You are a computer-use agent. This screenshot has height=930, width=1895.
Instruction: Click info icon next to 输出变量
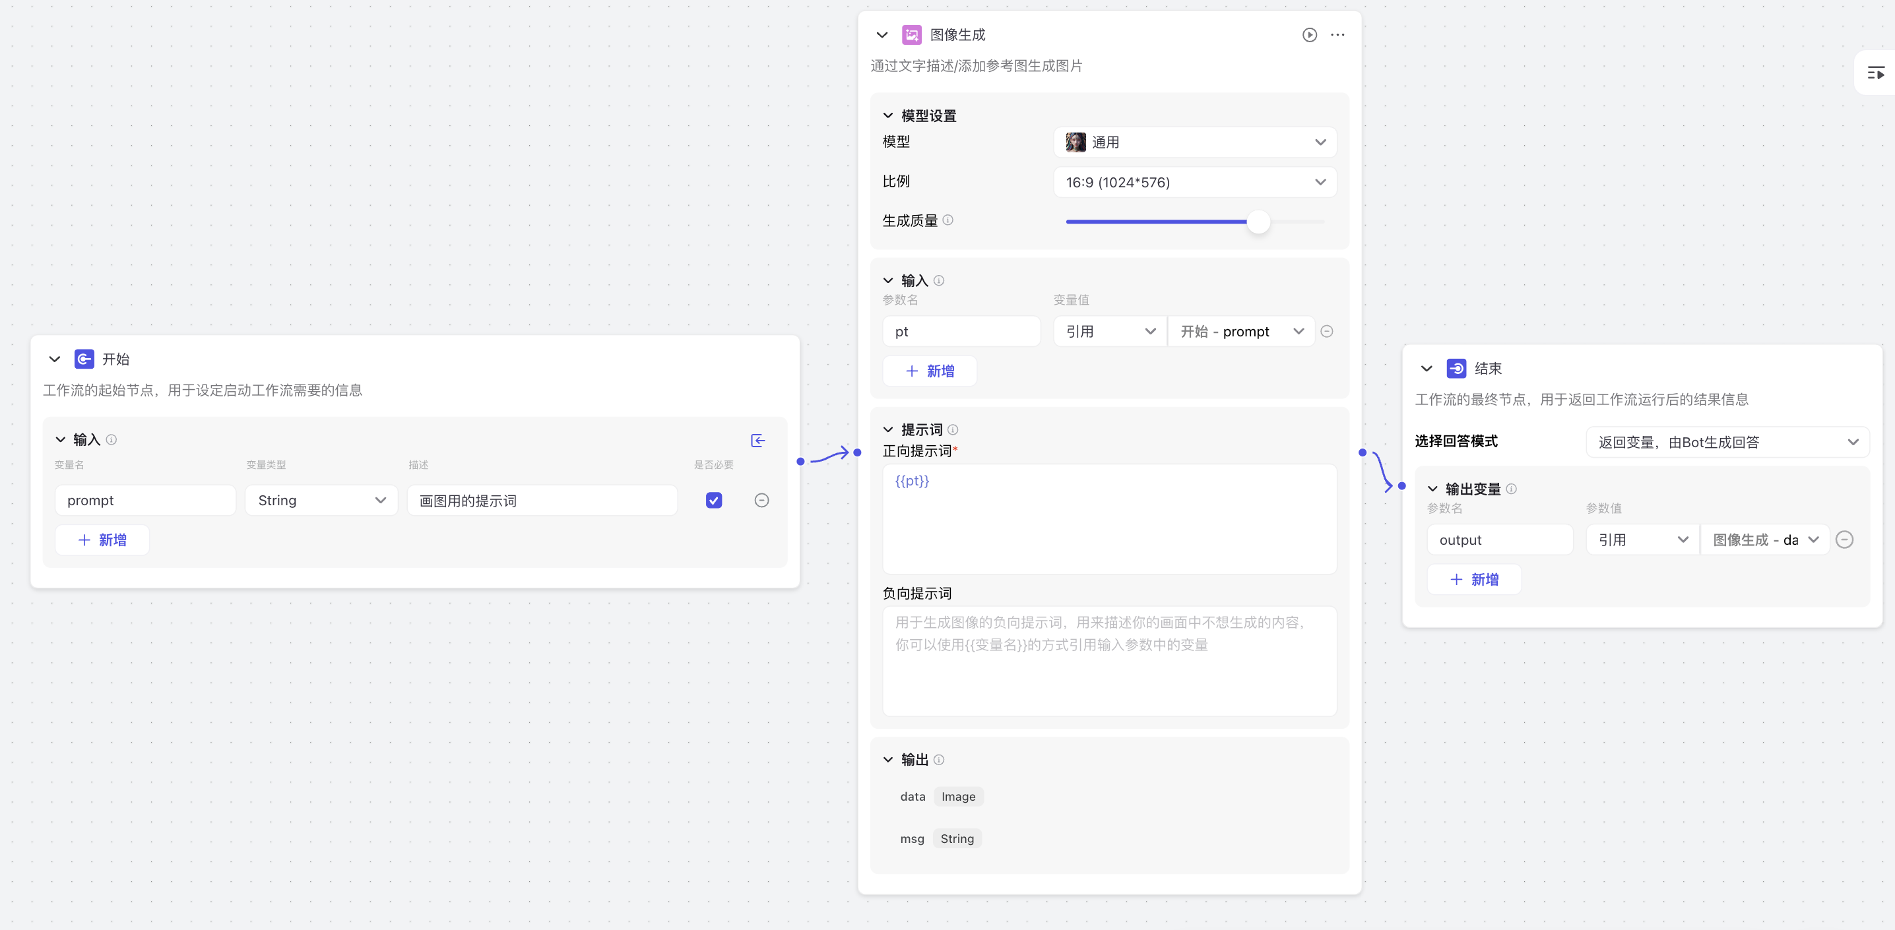[1511, 489]
